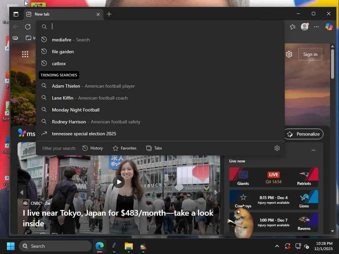339x254 pixels.
Task: Go to next news story arrow
Action: [x=216, y=192]
